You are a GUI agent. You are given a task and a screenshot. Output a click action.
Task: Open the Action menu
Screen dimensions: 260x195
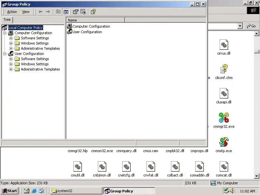tap(12, 12)
